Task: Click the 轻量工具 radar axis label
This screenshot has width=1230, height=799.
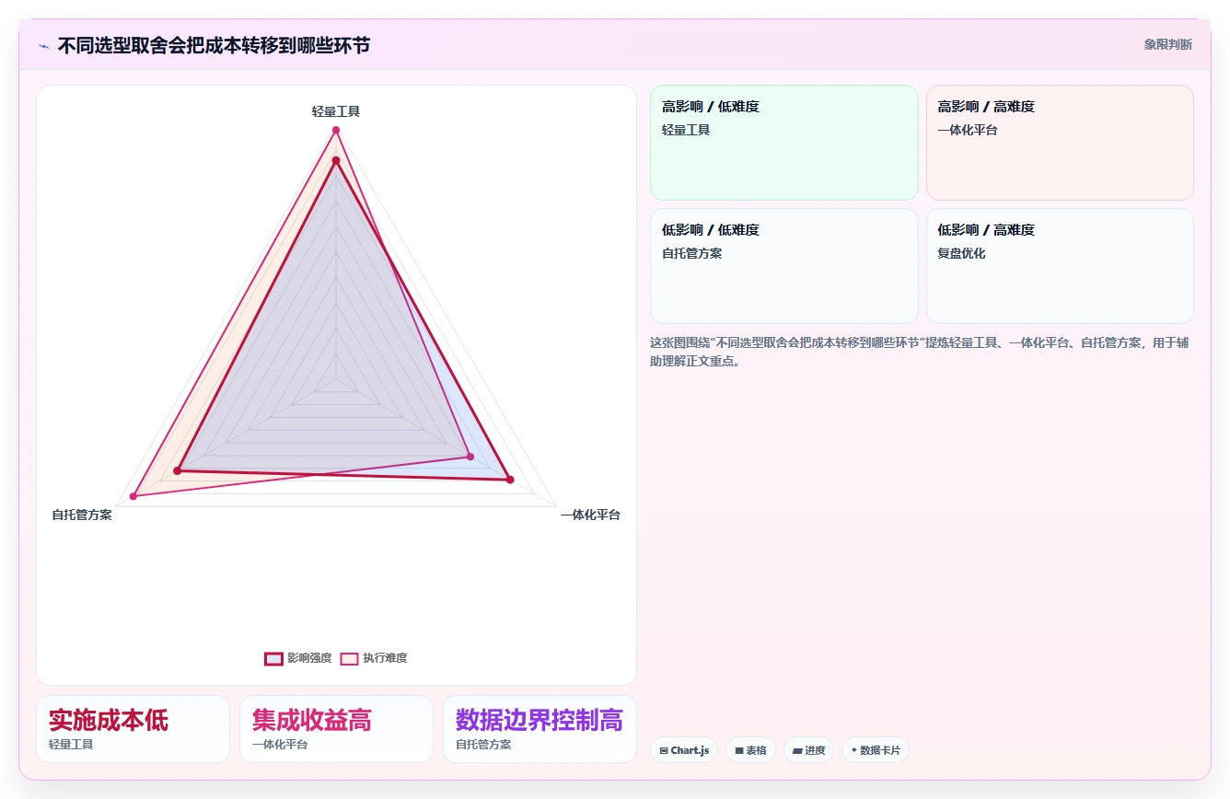Action: tap(336, 111)
